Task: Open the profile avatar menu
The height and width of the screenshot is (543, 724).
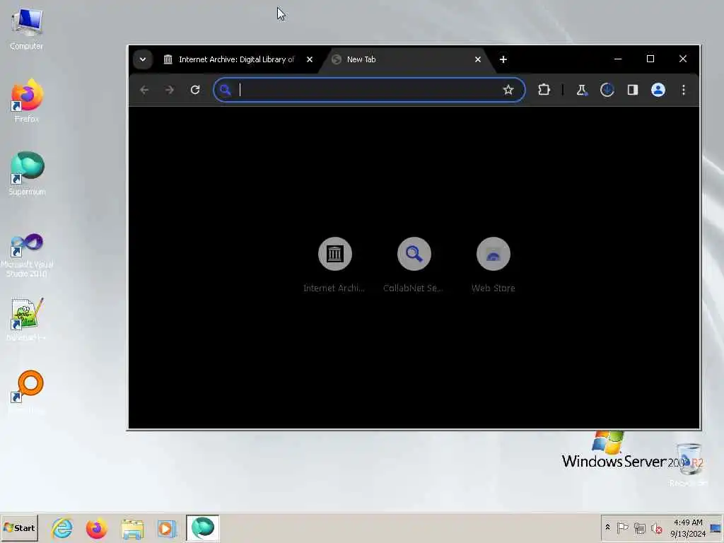Action: [x=658, y=90]
